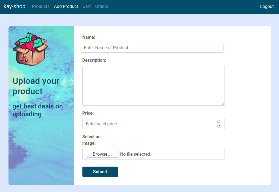279x192 pixels.
Task: Select the Add Product nav item
Action: tap(66, 6)
